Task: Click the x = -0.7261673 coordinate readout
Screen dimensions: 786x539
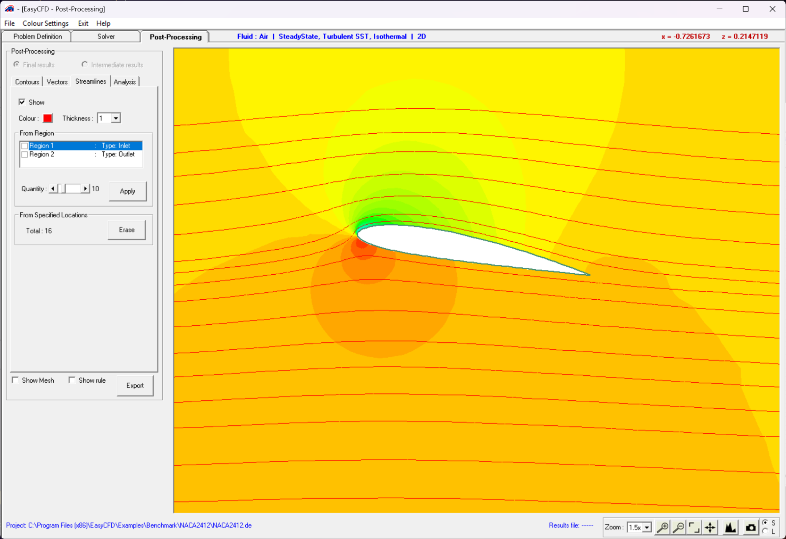Action: [685, 36]
